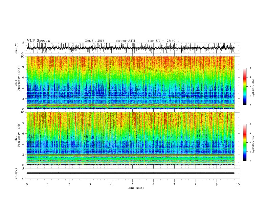
Task: Select the ch.1 "Frequency (kHz)" axis label
Action: 19,78
